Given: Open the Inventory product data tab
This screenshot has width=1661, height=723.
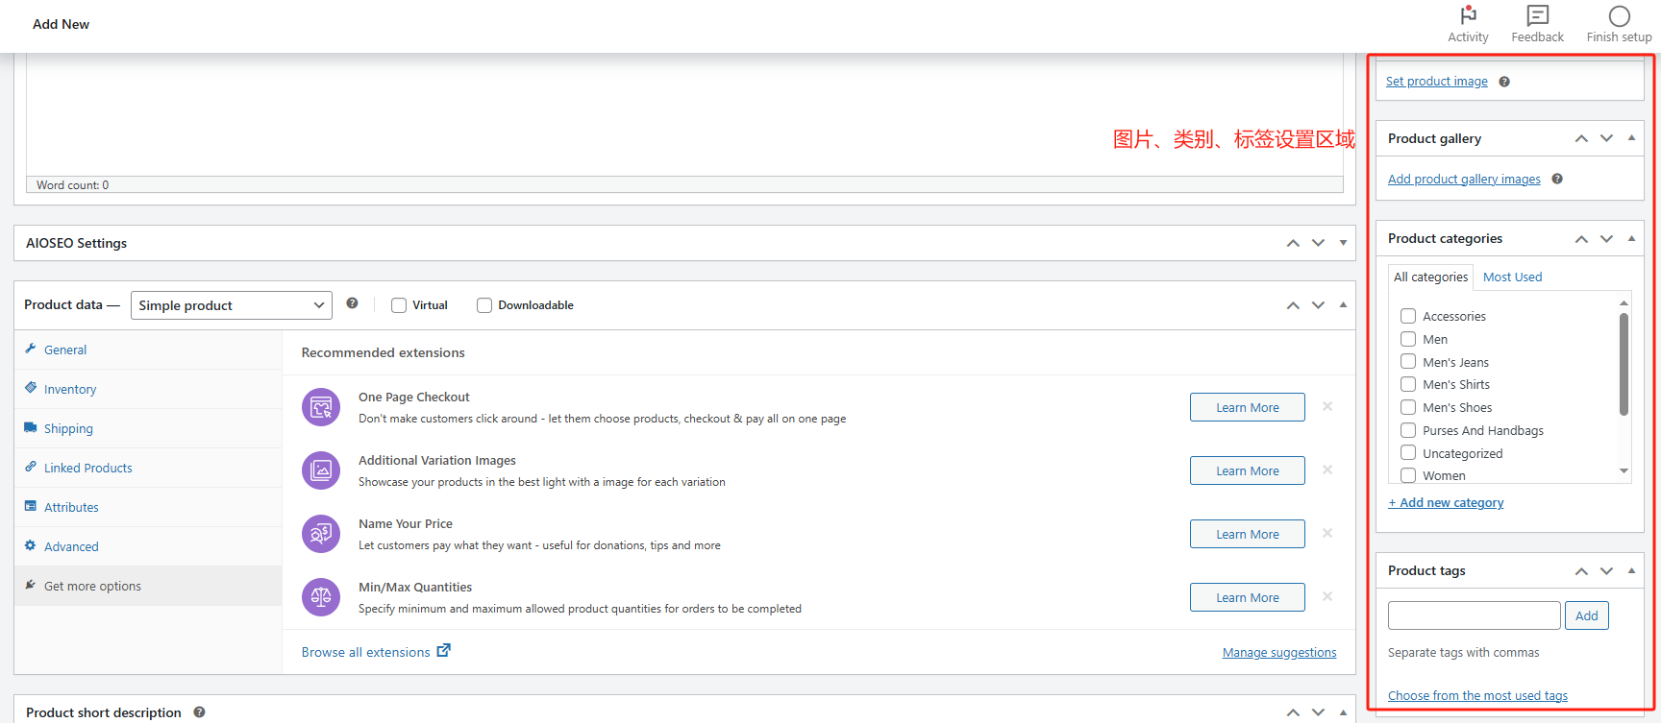Looking at the screenshot, I should click(70, 389).
